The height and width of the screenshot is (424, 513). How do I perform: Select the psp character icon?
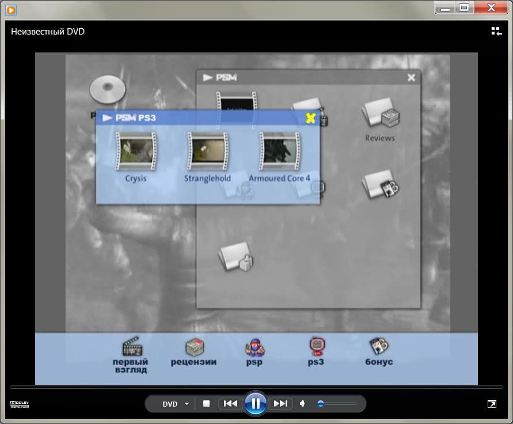pos(255,347)
